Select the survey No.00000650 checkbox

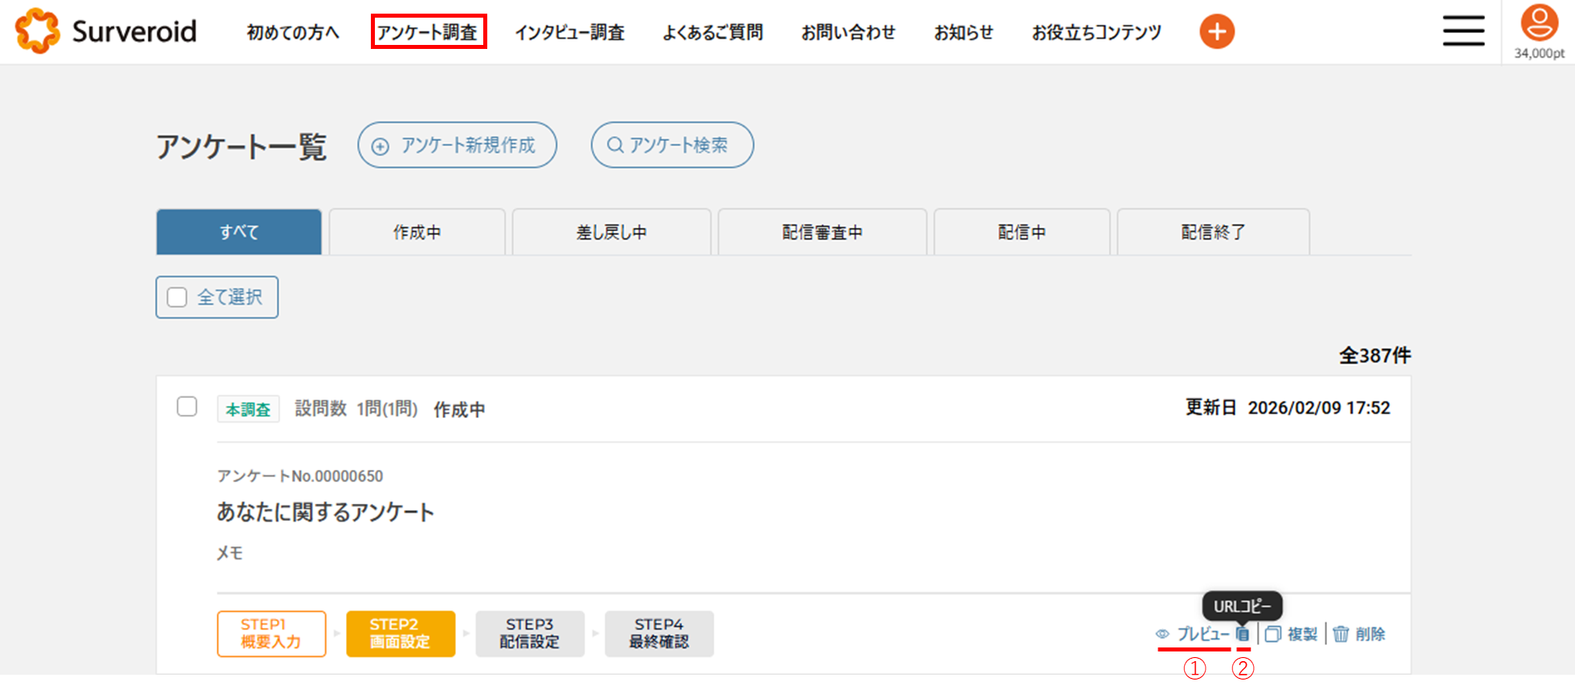[x=187, y=407]
